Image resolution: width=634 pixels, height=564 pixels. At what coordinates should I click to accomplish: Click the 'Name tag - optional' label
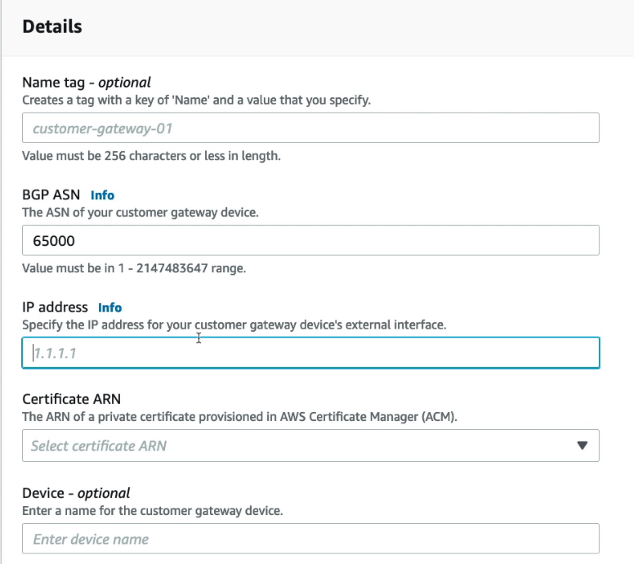click(87, 82)
